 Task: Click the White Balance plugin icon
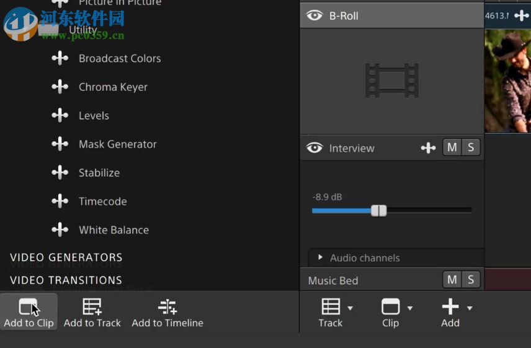pyautogui.click(x=60, y=230)
